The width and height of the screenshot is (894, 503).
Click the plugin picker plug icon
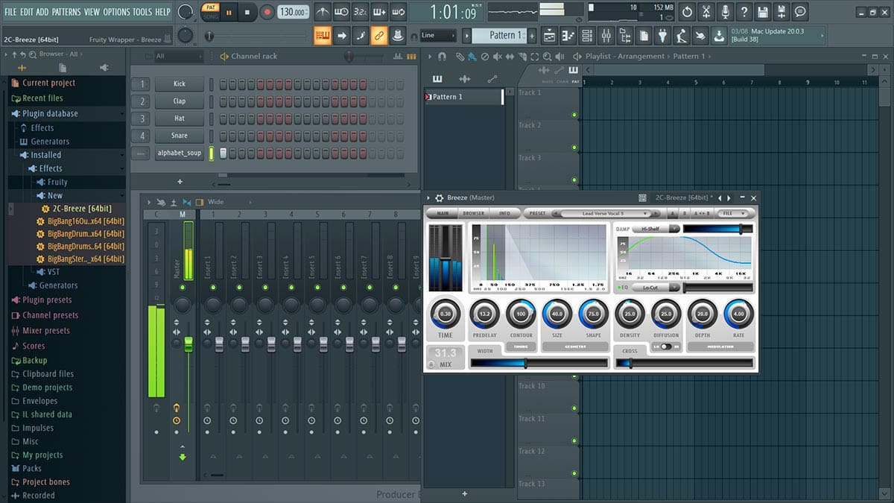tap(663, 35)
